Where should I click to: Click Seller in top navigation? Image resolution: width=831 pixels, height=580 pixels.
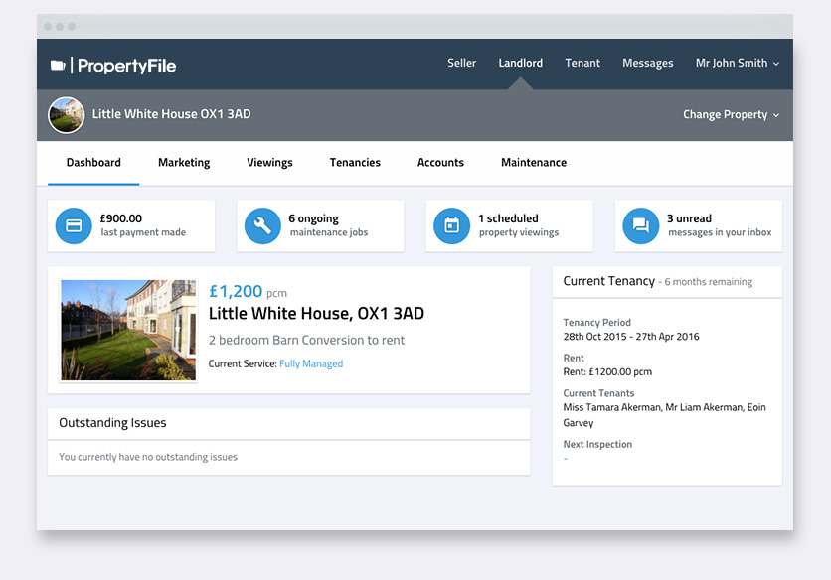(461, 64)
